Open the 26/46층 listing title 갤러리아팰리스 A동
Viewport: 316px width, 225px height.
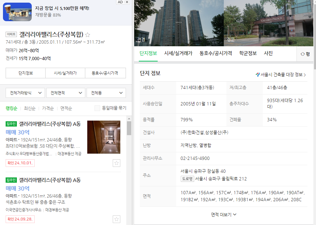50,180
